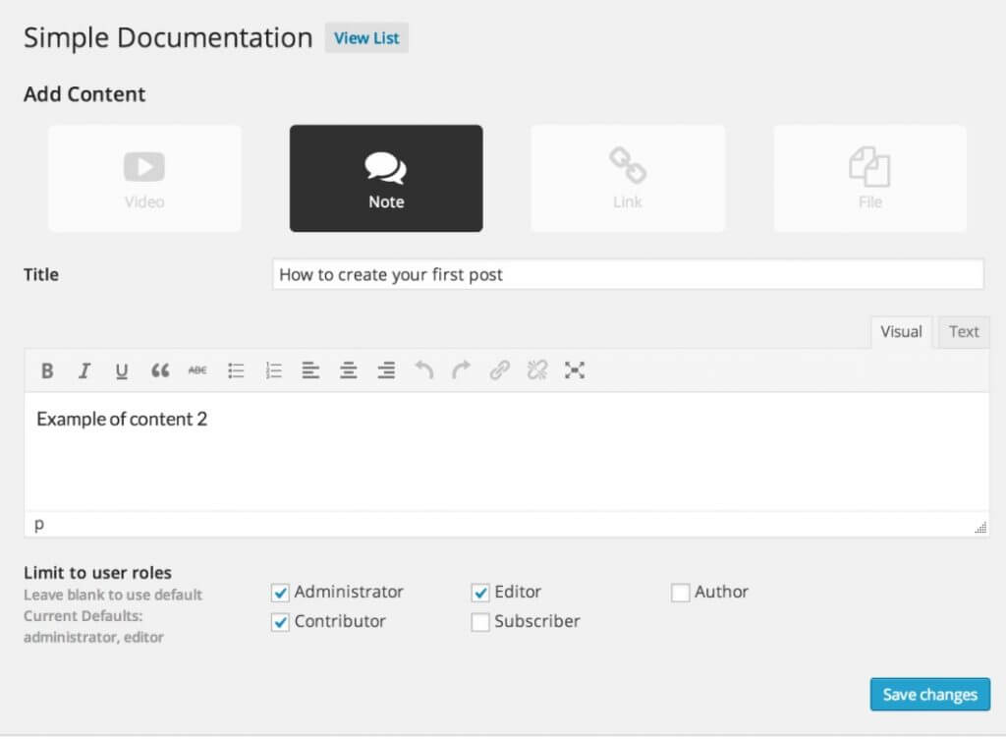Image resolution: width=1006 pixels, height=740 pixels.
Task: Uncheck the Contributor role checkbox
Action: point(280,622)
